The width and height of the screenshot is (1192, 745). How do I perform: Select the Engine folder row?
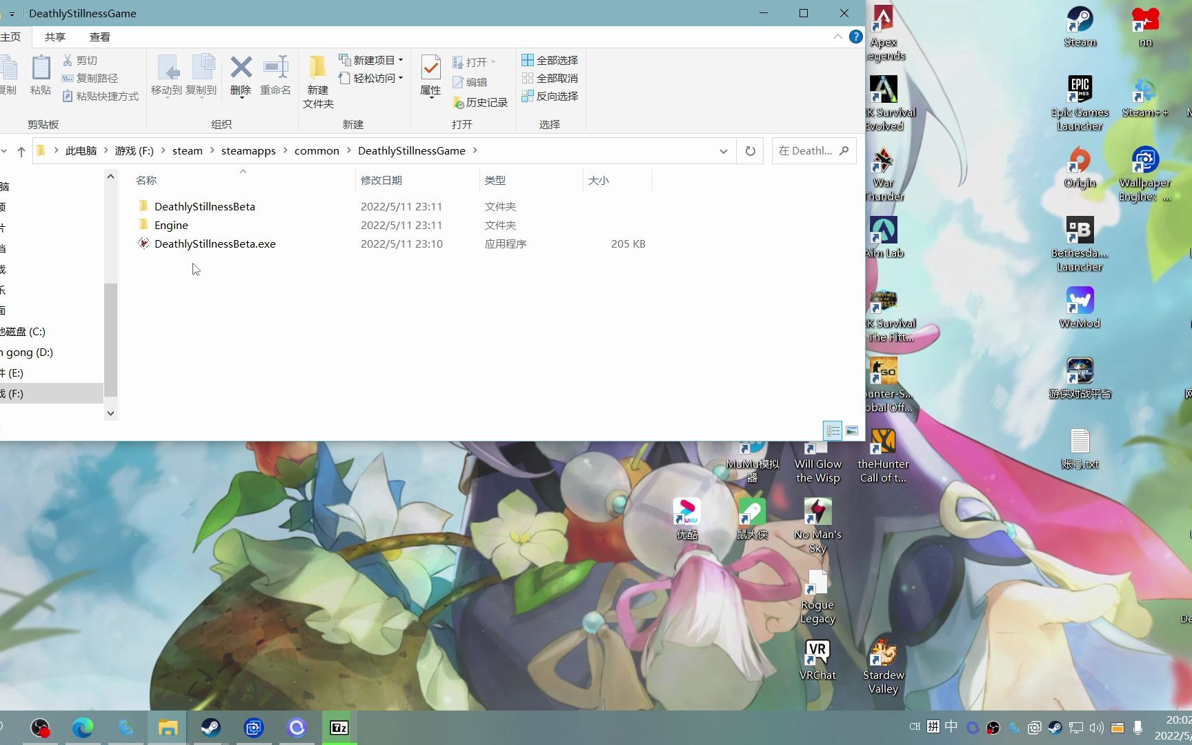point(392,225)
